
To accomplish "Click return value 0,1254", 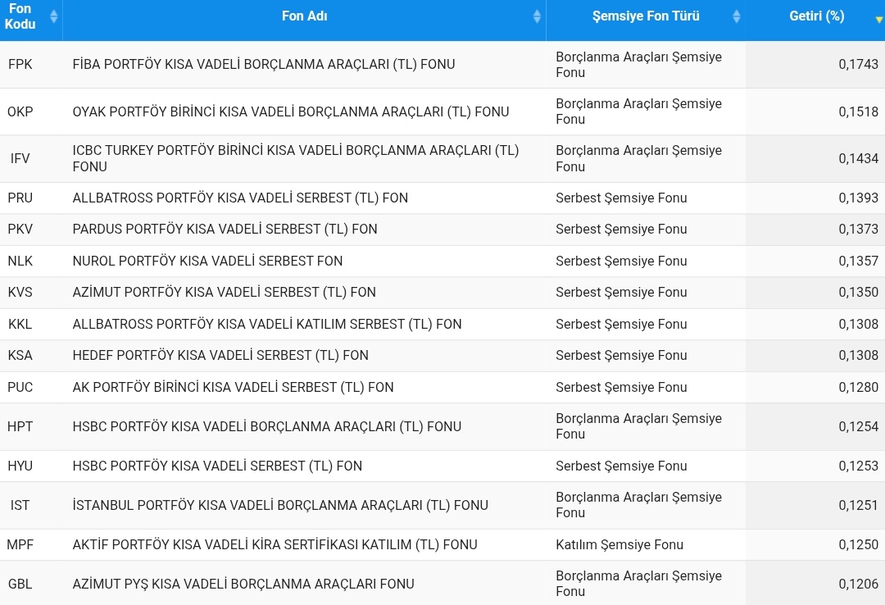I will tap(859, 426).
